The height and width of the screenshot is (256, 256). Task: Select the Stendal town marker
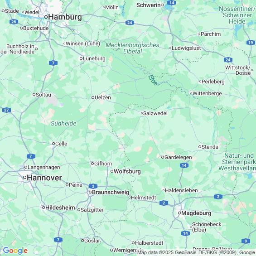click(200, 147)
